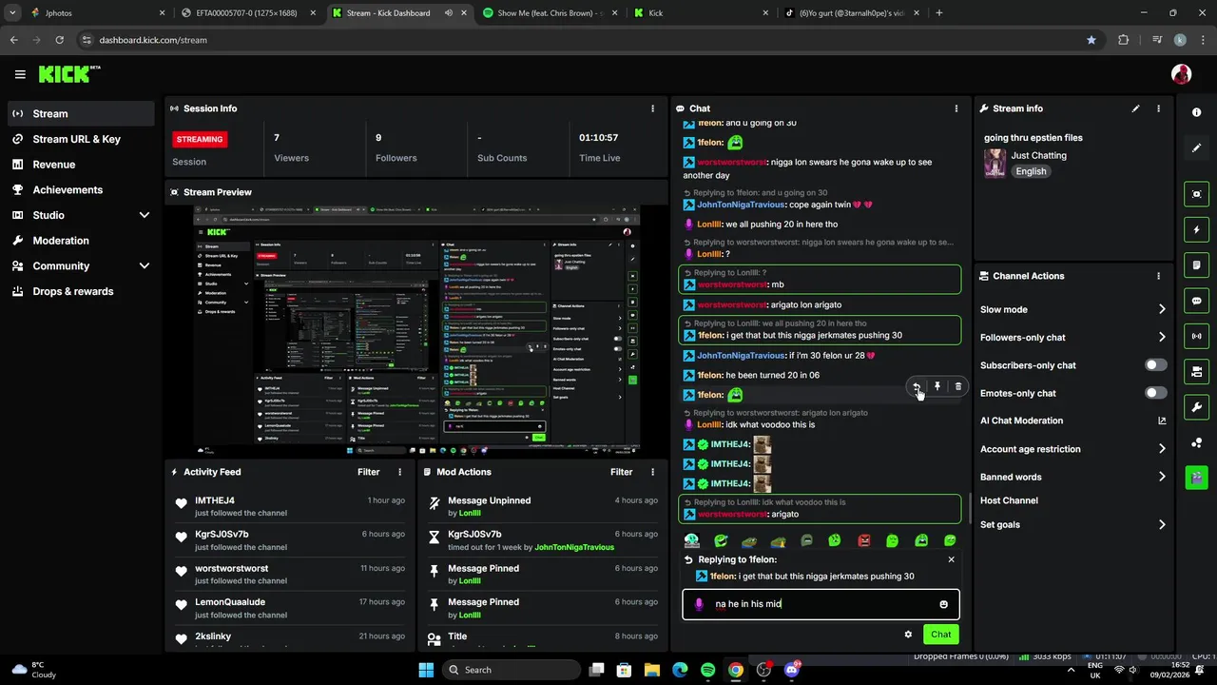Toggle the wrench panel icon in sidebar

click(1196, 407)
